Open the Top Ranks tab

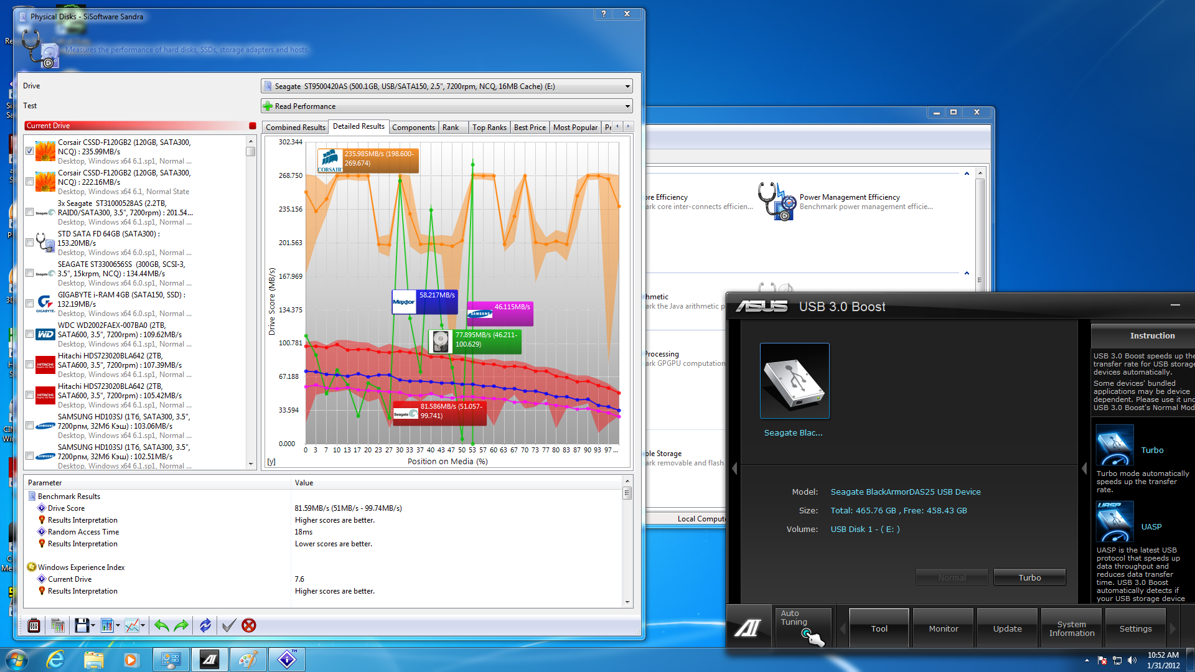click(x=489, y=128)
